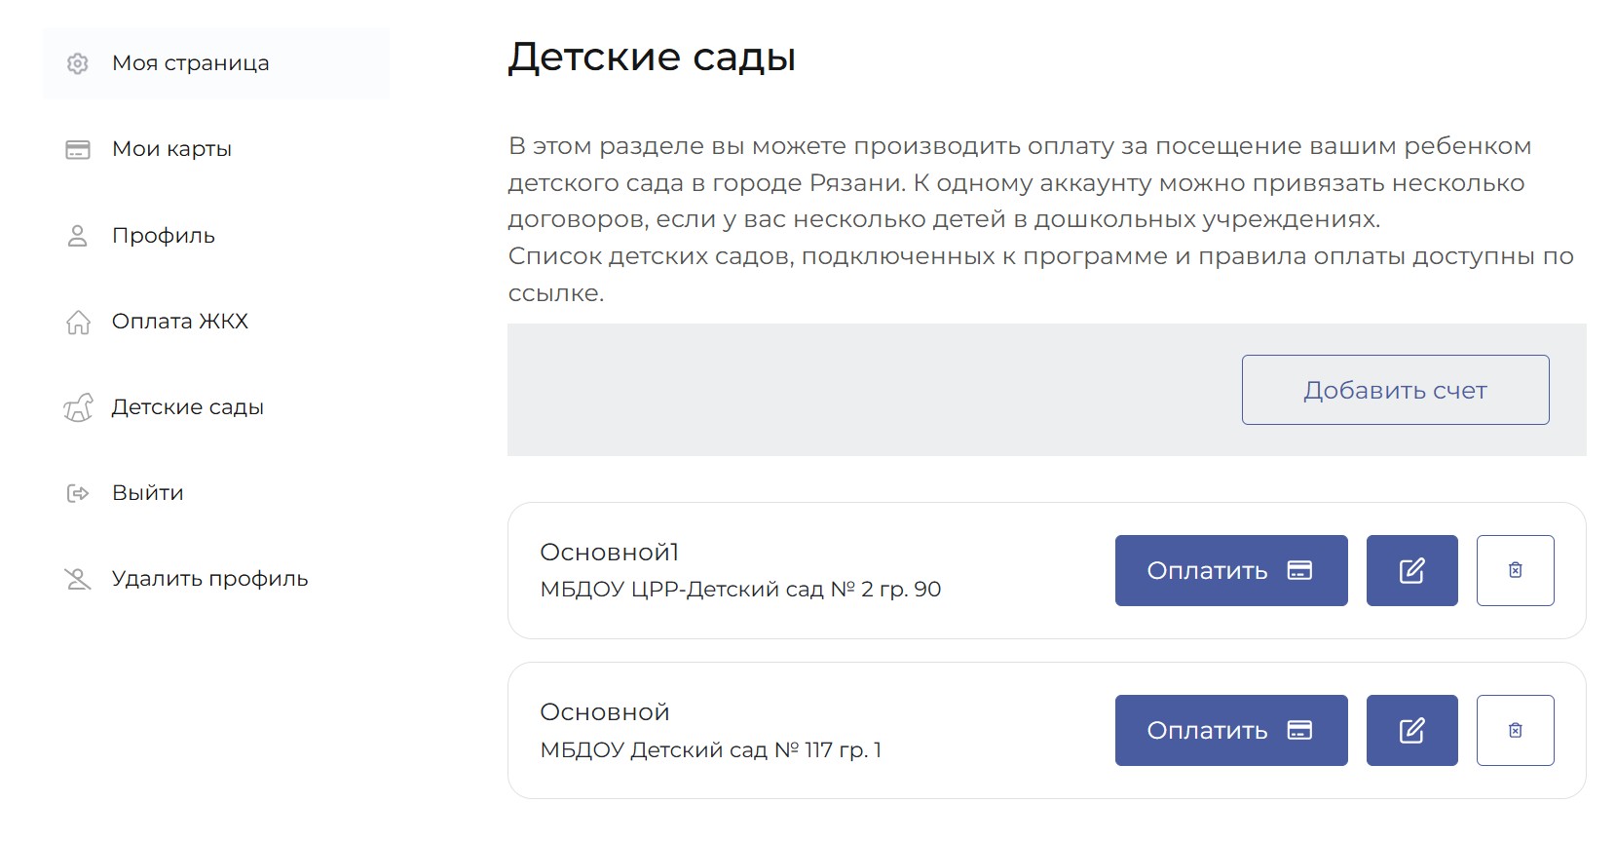Viewport: 1616px width, 842px height.
Task: Go to Мои карты section
Action: point(172,149)
